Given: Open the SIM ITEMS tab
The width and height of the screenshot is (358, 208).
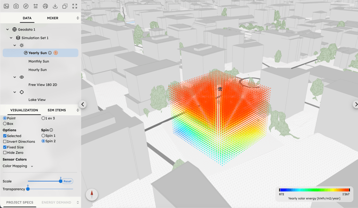Looking at the screenshot, I should pos(57,110).
